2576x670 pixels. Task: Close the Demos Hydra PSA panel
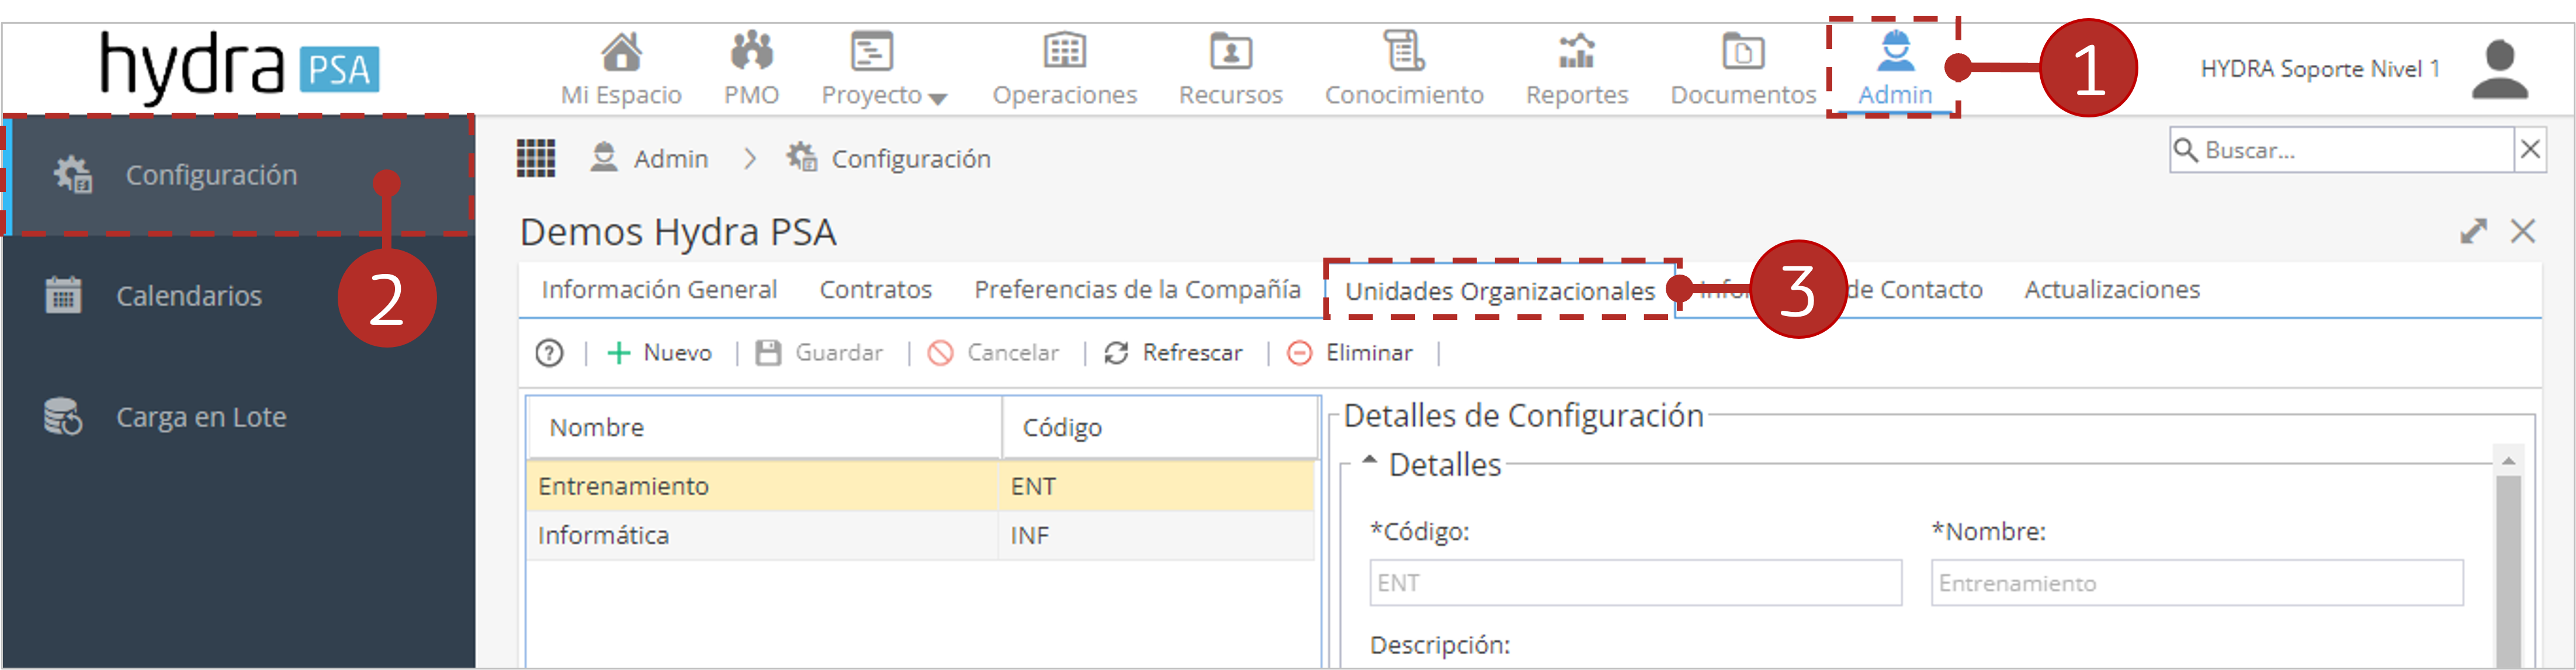pyautogui.click(x=2523, y=231)
